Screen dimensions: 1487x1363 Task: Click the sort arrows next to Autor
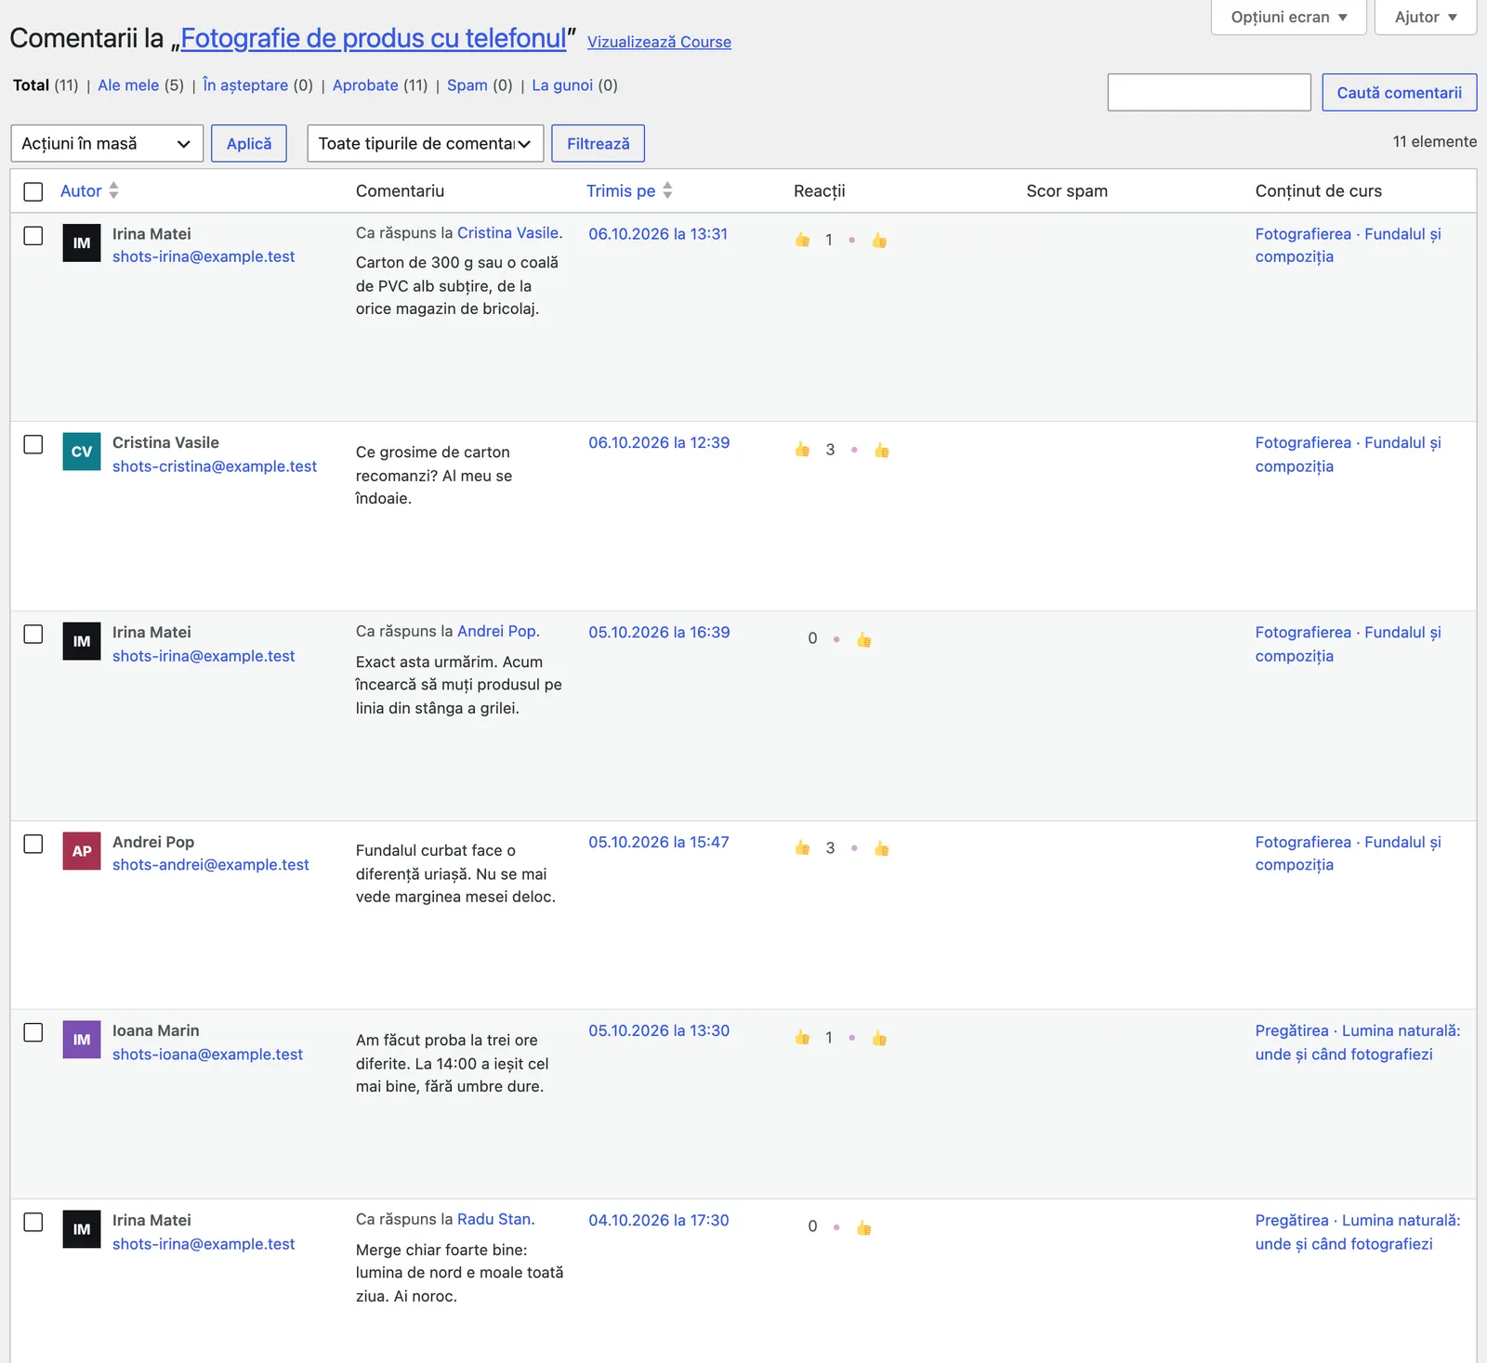pyautogui.click(x=113, y=190)
